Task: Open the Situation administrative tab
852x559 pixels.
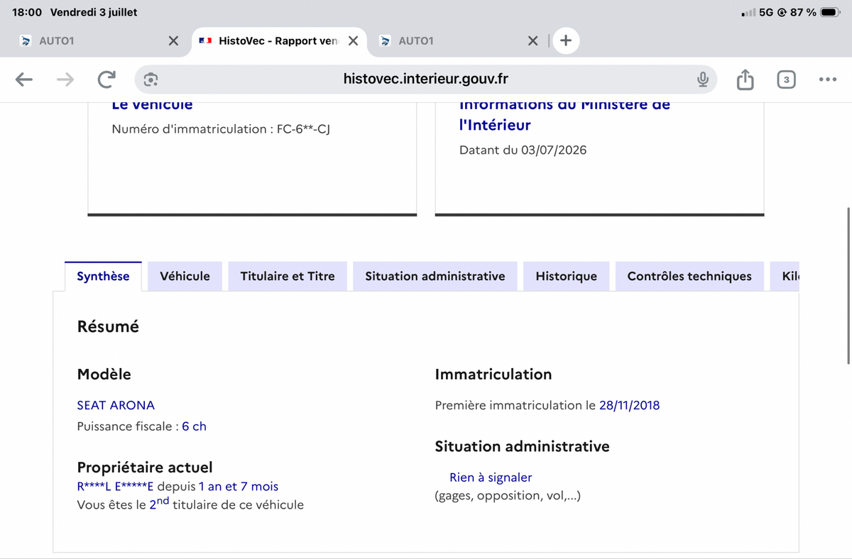Action: point(435,276)
